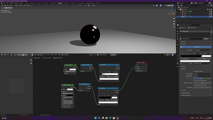Click the color ramp gradient in properties

tap(196, 56)
